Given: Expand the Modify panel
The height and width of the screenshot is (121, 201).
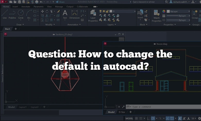Looking at the screenshot, I should (50, 24).
